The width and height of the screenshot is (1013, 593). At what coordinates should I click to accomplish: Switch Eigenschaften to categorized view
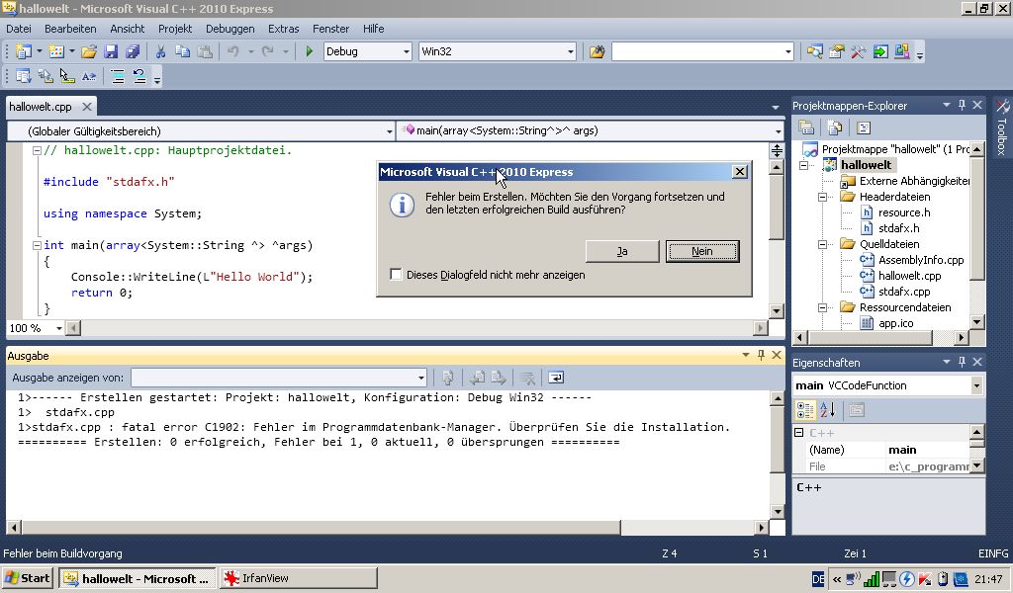[x=805, y=410]
